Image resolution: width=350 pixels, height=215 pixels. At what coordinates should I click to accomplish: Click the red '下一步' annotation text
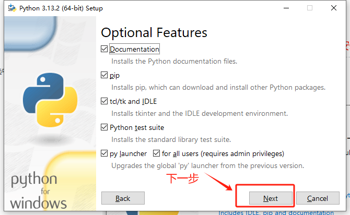(x=182, y=178)
